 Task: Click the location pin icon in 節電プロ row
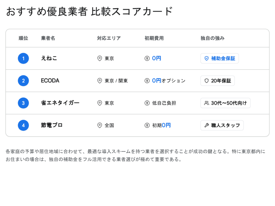click(100, 125)
